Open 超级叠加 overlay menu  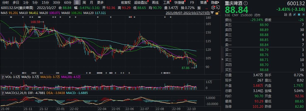point(141,2)
